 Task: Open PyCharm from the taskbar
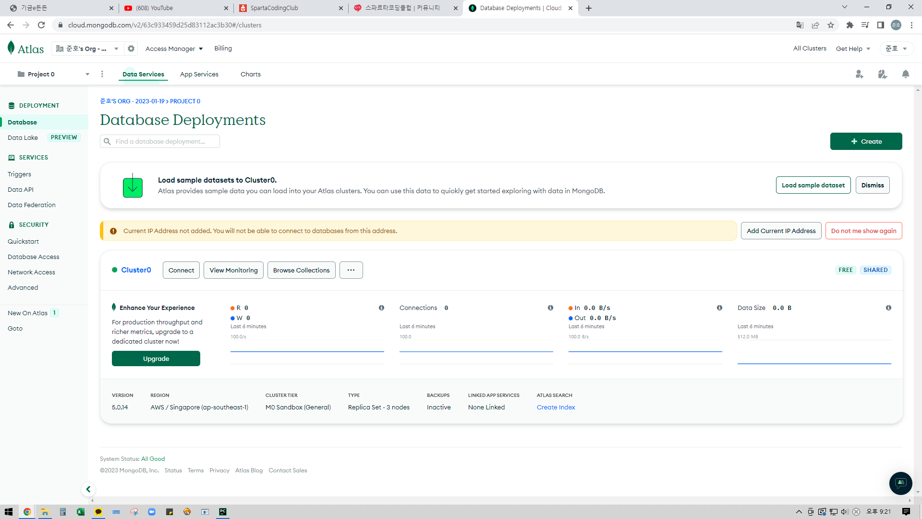223,512
